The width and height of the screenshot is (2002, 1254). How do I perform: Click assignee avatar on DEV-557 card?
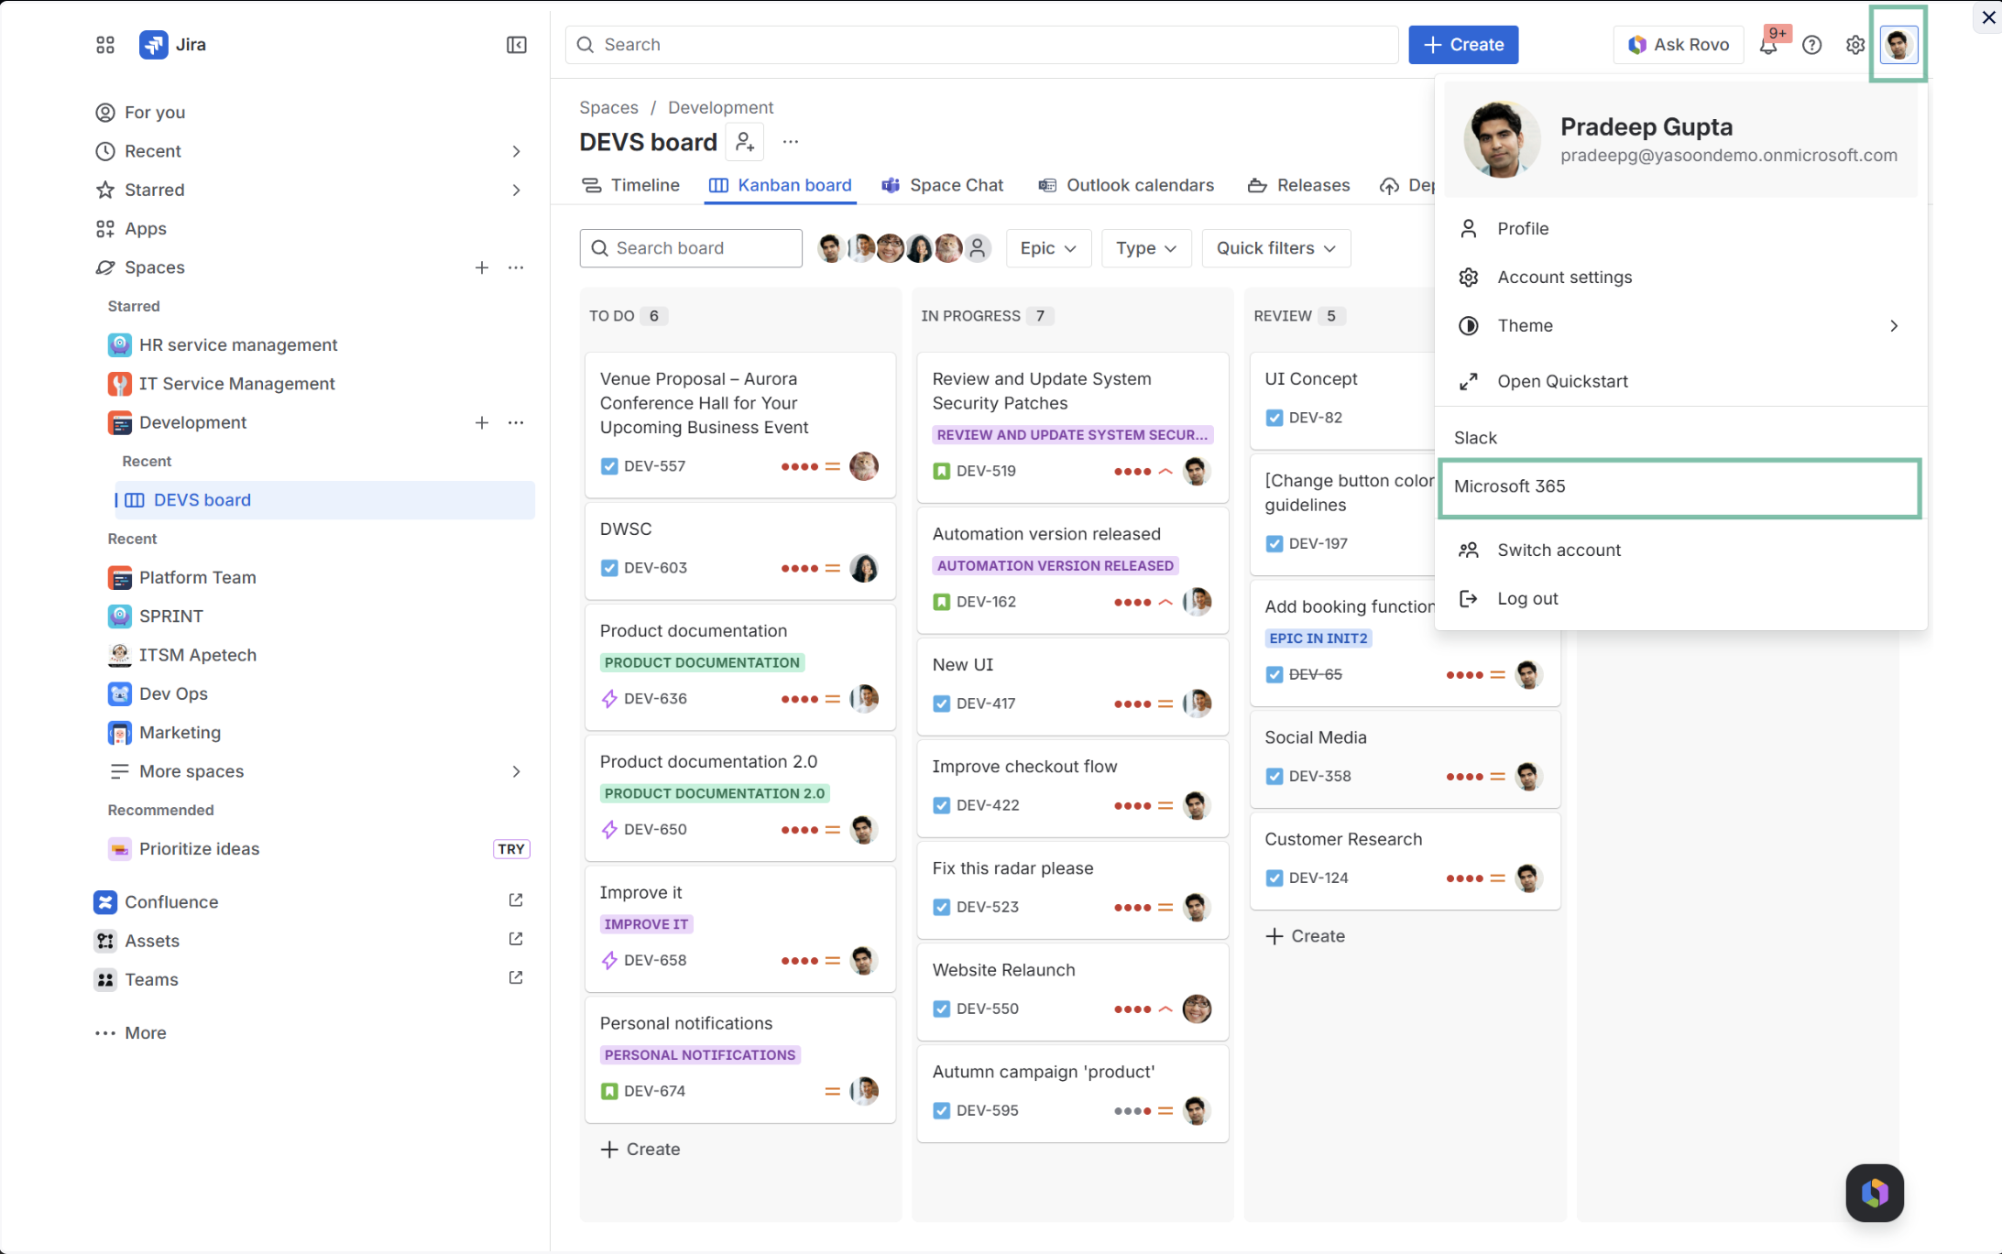[864, 466]
